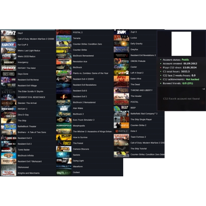Click the BEEP game thumbnail
The image size is (206, 206).
pyautogui.click(x=122, y=108)
